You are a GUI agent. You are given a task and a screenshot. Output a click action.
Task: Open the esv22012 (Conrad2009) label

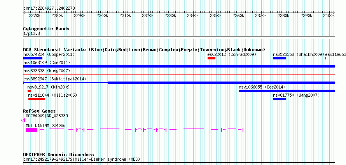pyautogui.click(x=232, y=54)
